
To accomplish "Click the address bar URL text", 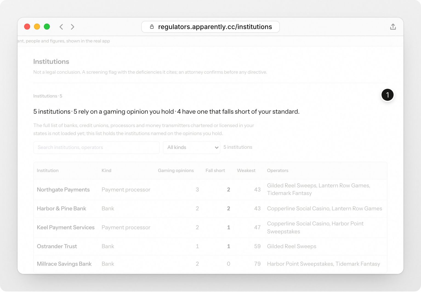I will (x=215, y=27).
